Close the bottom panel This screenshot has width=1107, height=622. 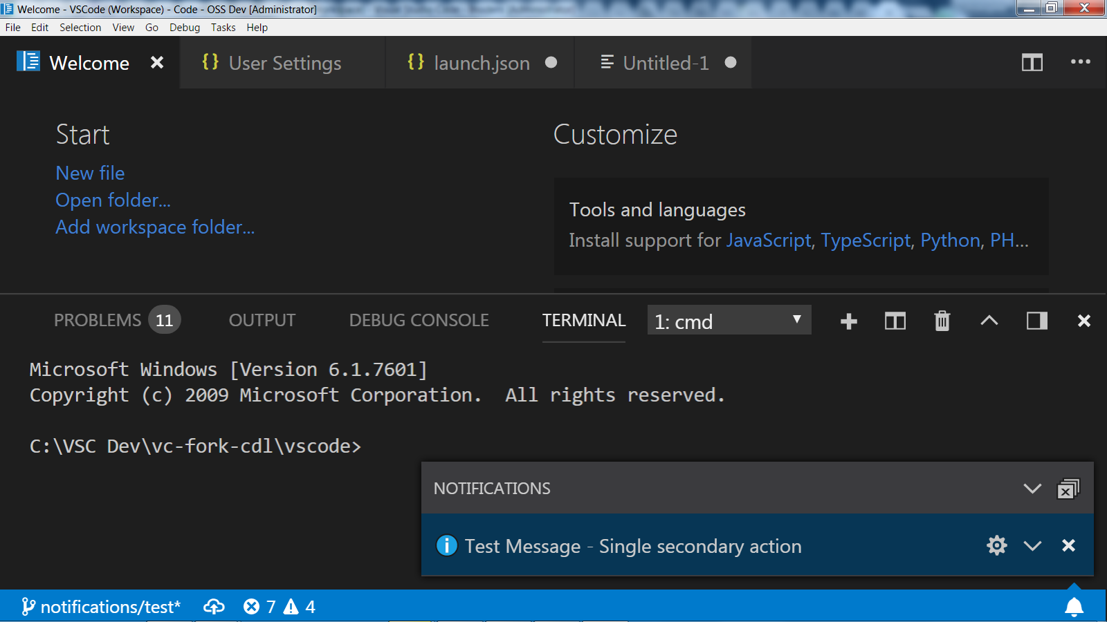1084,321
